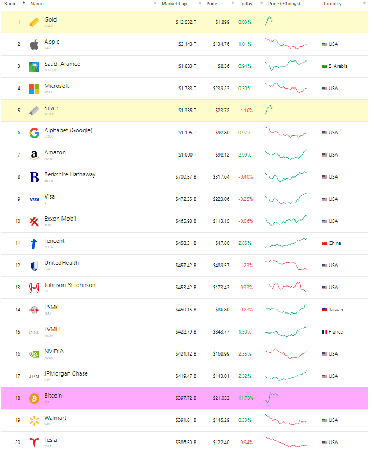Click Silver today change -1.16%
Image resolution: width=371 pixels, height=449 pixels.
pyautogui.click(x=246, y=111)
